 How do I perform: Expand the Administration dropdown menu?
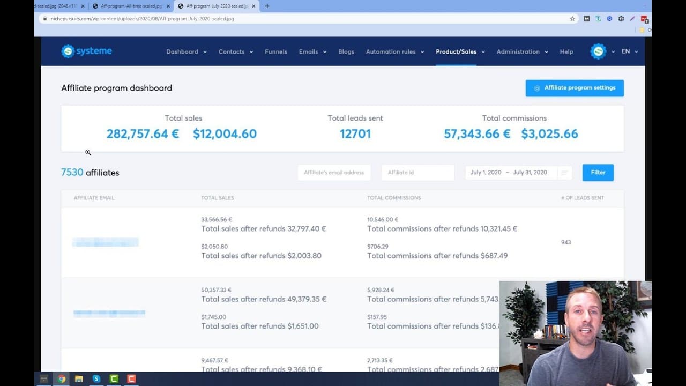pos(523,51)
